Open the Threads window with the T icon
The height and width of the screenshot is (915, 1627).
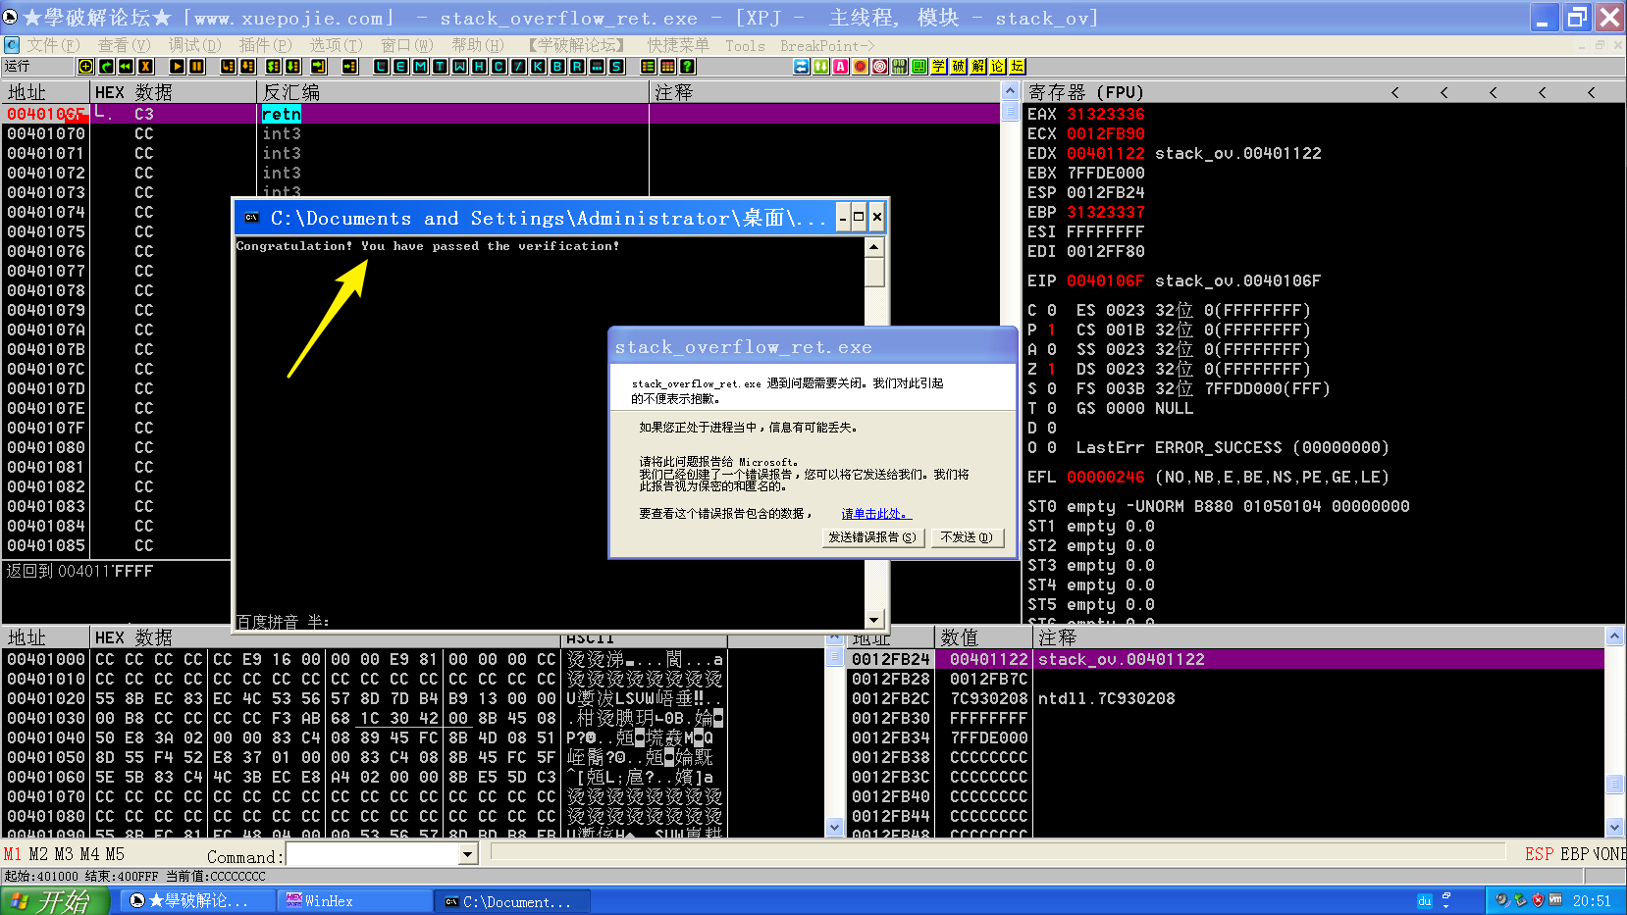click(x=440, y=67)
